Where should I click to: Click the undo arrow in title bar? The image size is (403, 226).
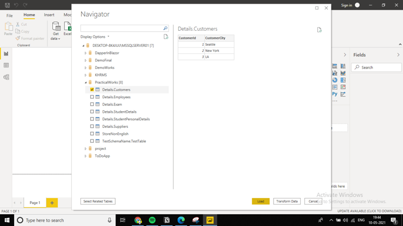point(16,5)
